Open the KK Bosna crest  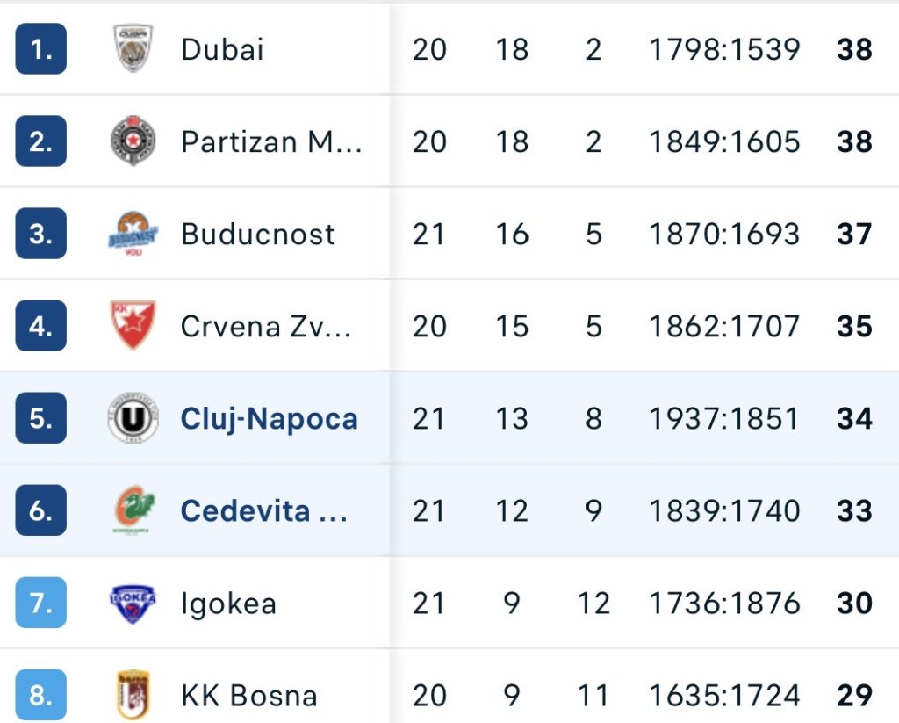(x=133, y=696)
